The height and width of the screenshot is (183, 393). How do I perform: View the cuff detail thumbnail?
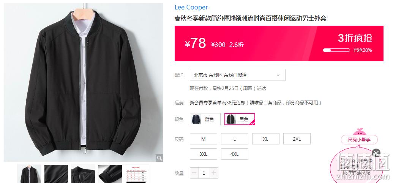coord(110,174)
